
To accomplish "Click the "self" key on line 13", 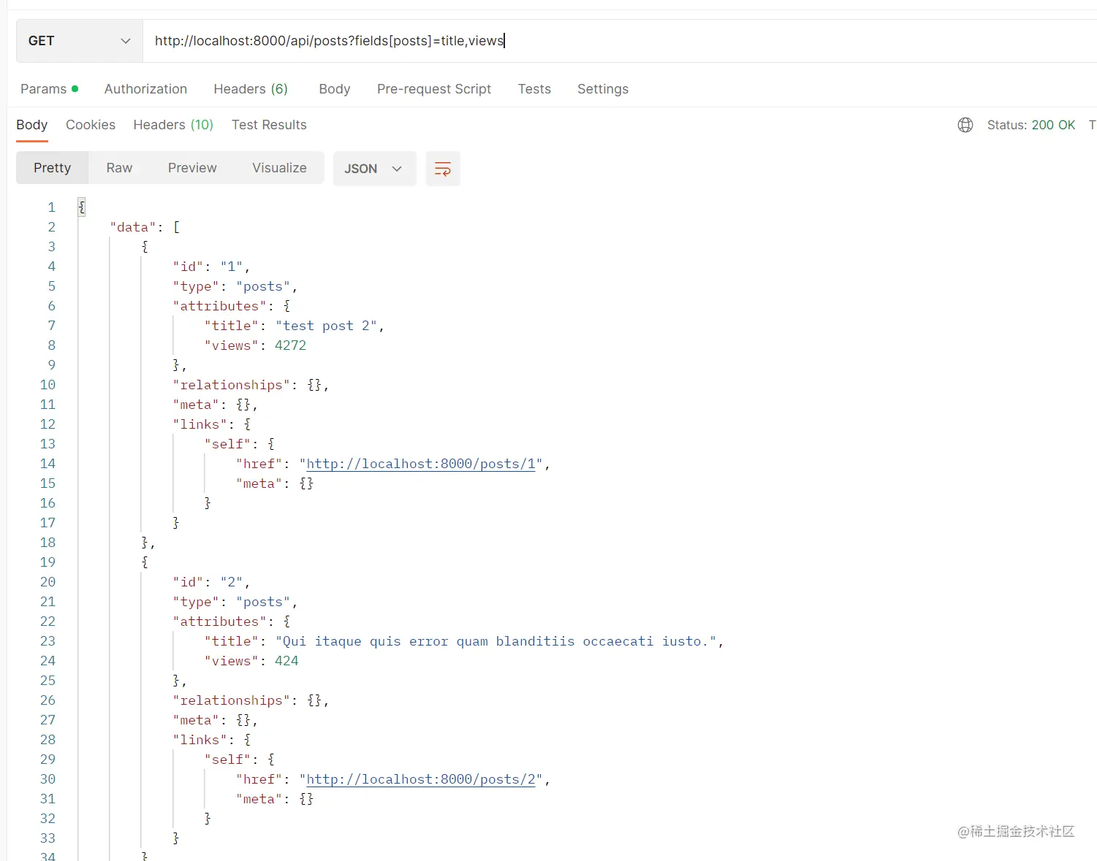I will tap(227, 444).
